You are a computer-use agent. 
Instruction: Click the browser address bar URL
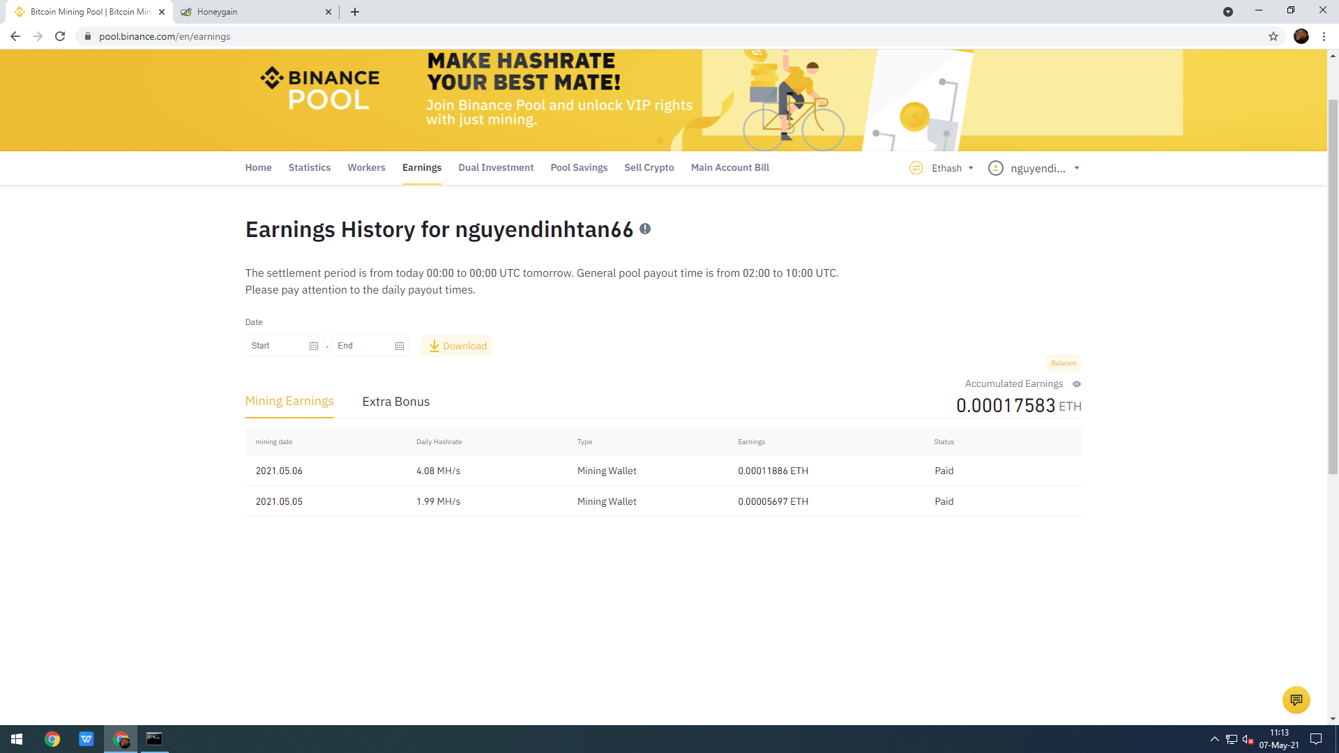165,36
